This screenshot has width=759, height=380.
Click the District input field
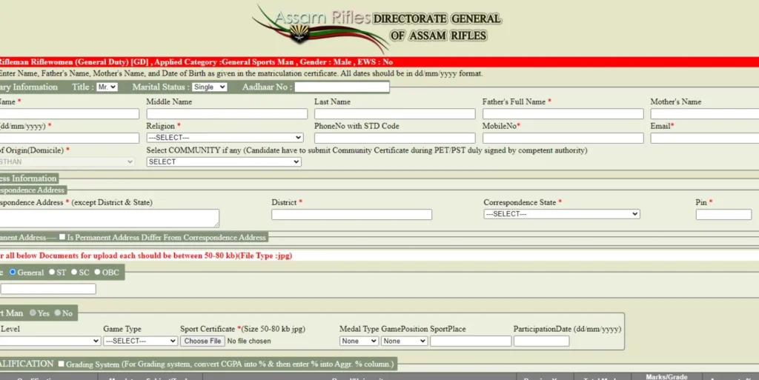coord(351,214)
